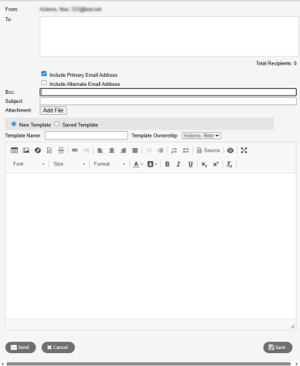The height and width of the screenshot is (366, 300).
Task: Apply superscript formatting
Action: click(216, 164)
